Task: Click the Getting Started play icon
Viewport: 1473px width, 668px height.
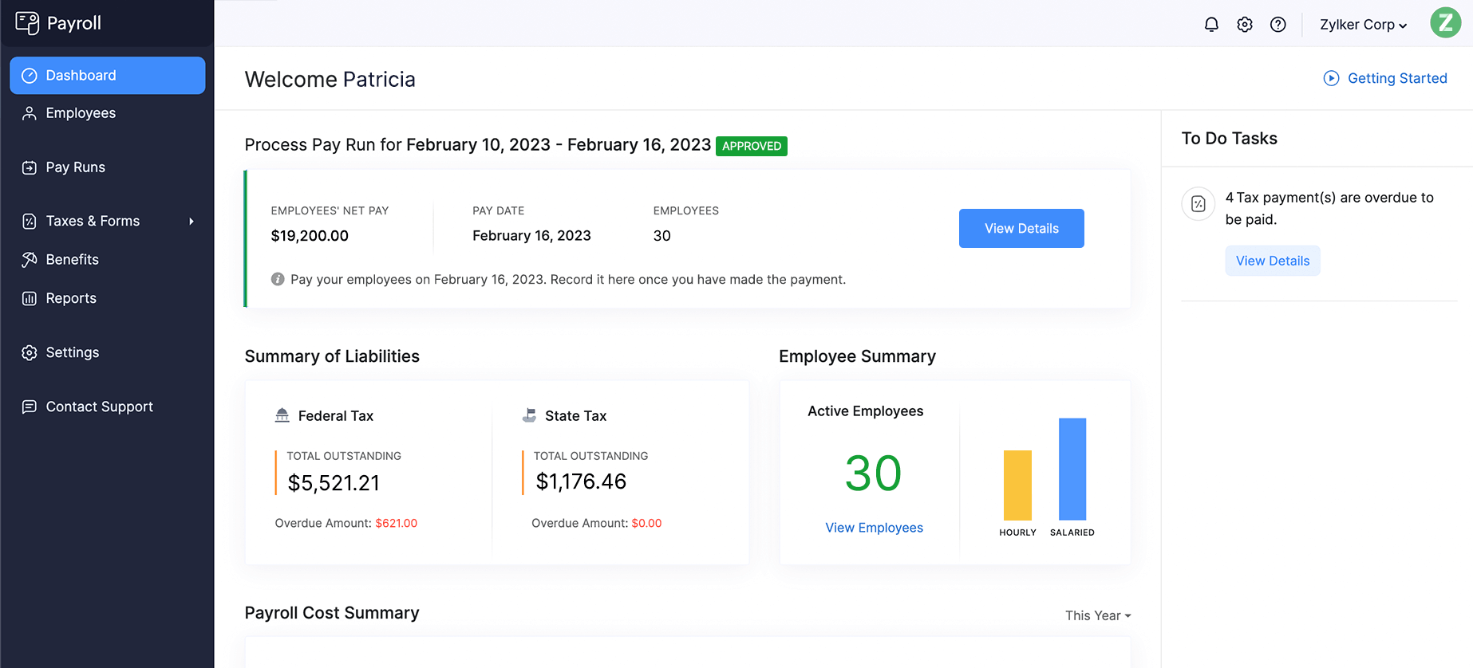Action: coord(1331,78)
